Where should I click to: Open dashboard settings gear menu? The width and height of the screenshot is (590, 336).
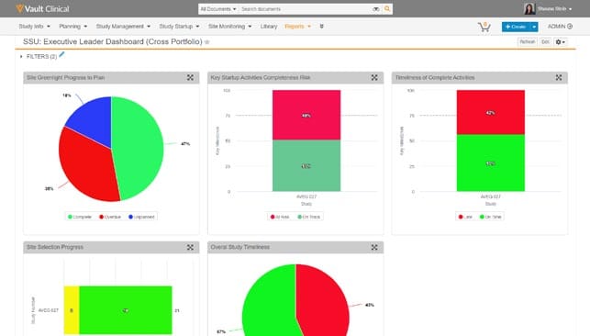pos(561,42)
